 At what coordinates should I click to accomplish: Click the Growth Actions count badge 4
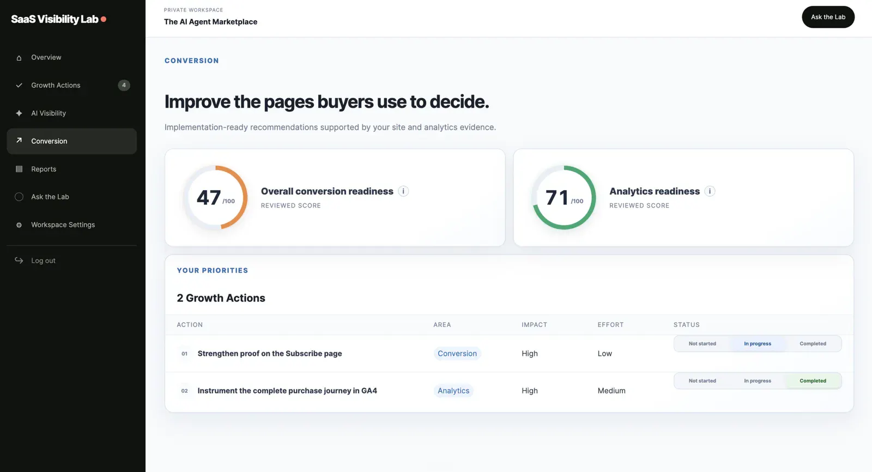point(124,85)
